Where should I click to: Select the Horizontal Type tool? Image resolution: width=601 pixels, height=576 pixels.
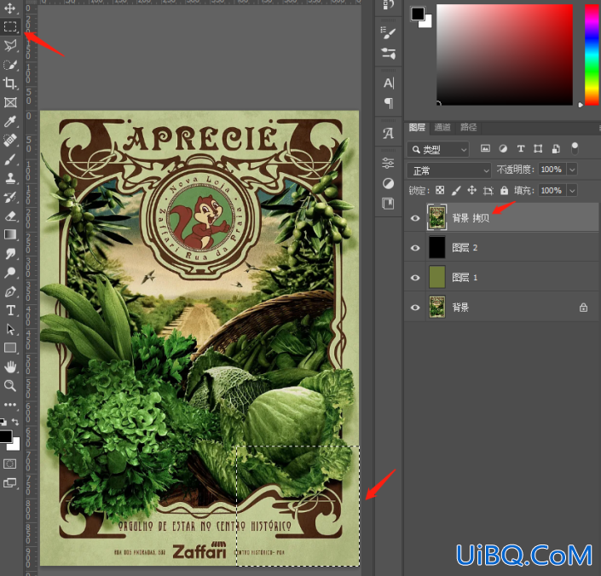pos(10,310)
